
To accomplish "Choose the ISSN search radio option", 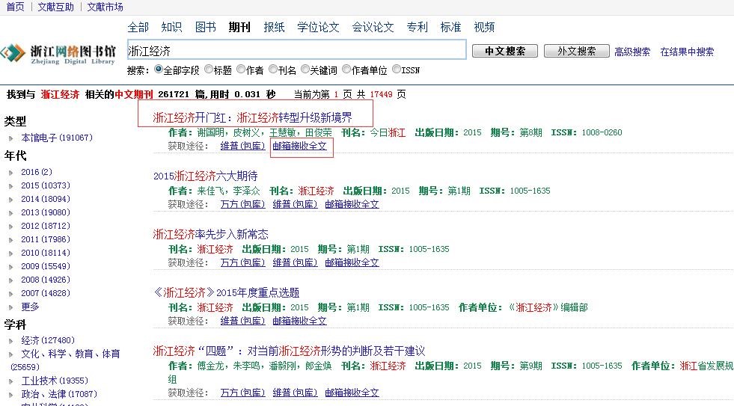I will 397,70.
